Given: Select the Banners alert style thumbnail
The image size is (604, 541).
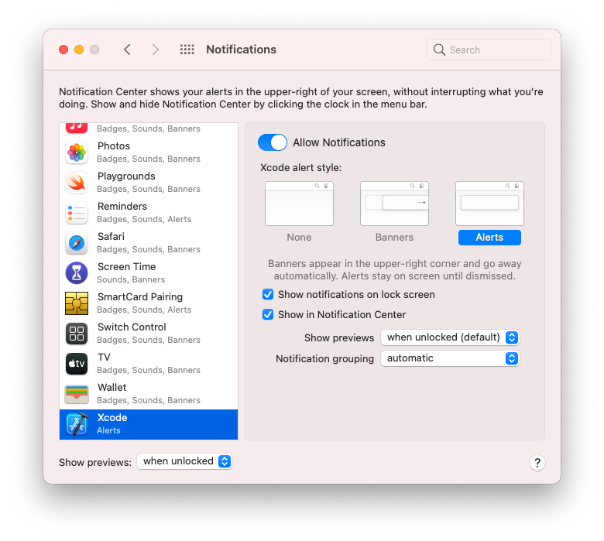Looking at the screenshot, I should [x=394, y=204].
